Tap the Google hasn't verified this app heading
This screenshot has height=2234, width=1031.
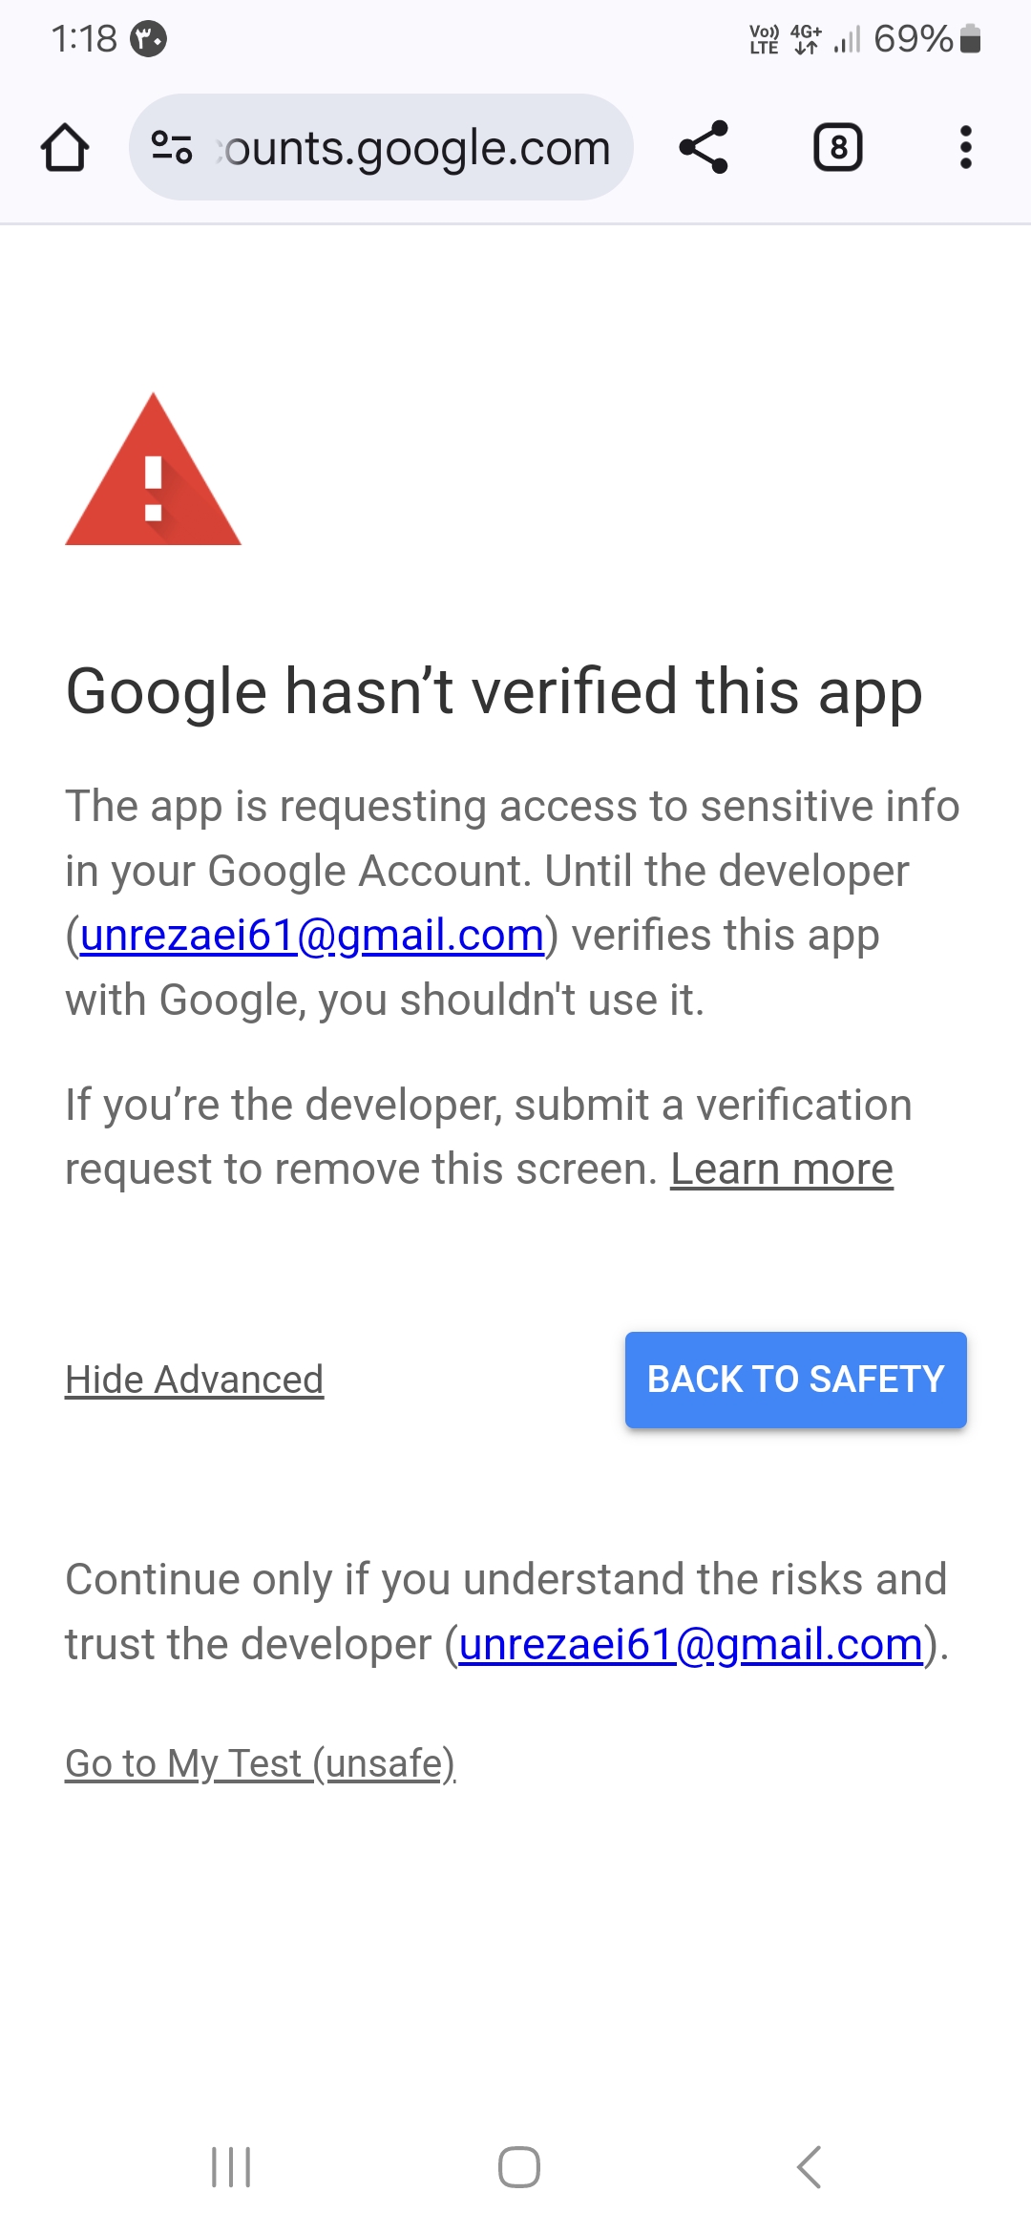coord(494,691)
